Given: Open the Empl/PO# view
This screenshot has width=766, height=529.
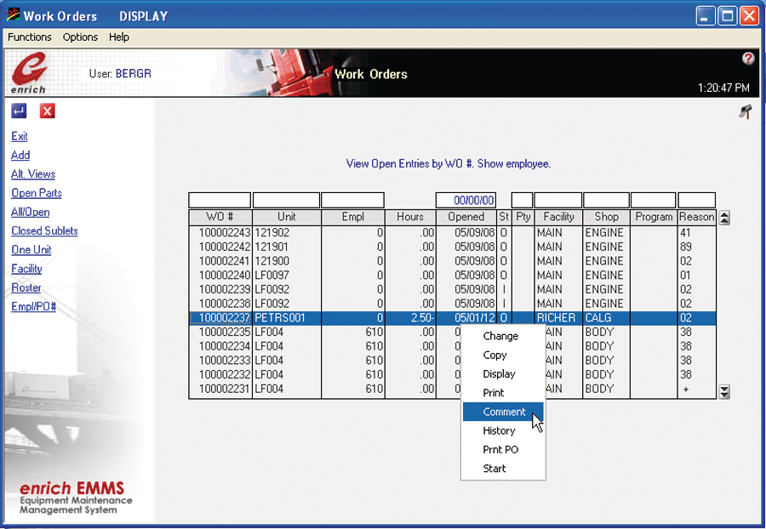Looking at the screenshot, I should point(35,306).
